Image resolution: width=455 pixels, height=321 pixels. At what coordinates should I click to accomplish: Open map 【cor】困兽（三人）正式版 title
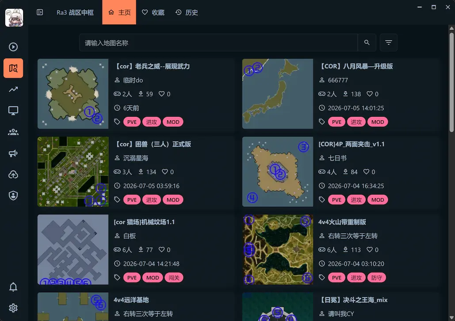click(x=153, y=144)
